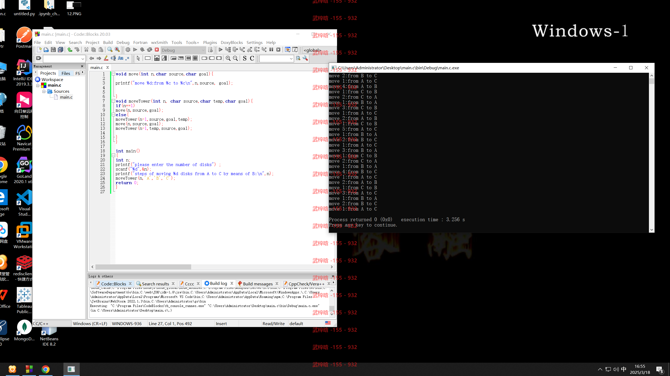Select main.c file in Sources tree
This screenshot has width=670, height=376.
coord(66,97)
